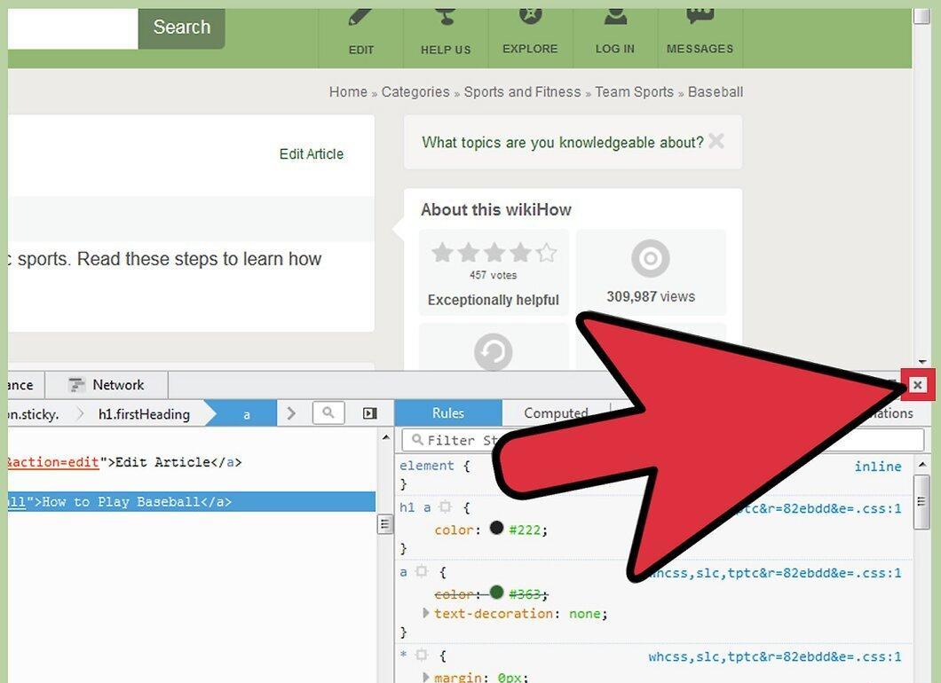Screen dimensions: 941x683
Task: Expand the margin property triangle
Action: (426, 677)
